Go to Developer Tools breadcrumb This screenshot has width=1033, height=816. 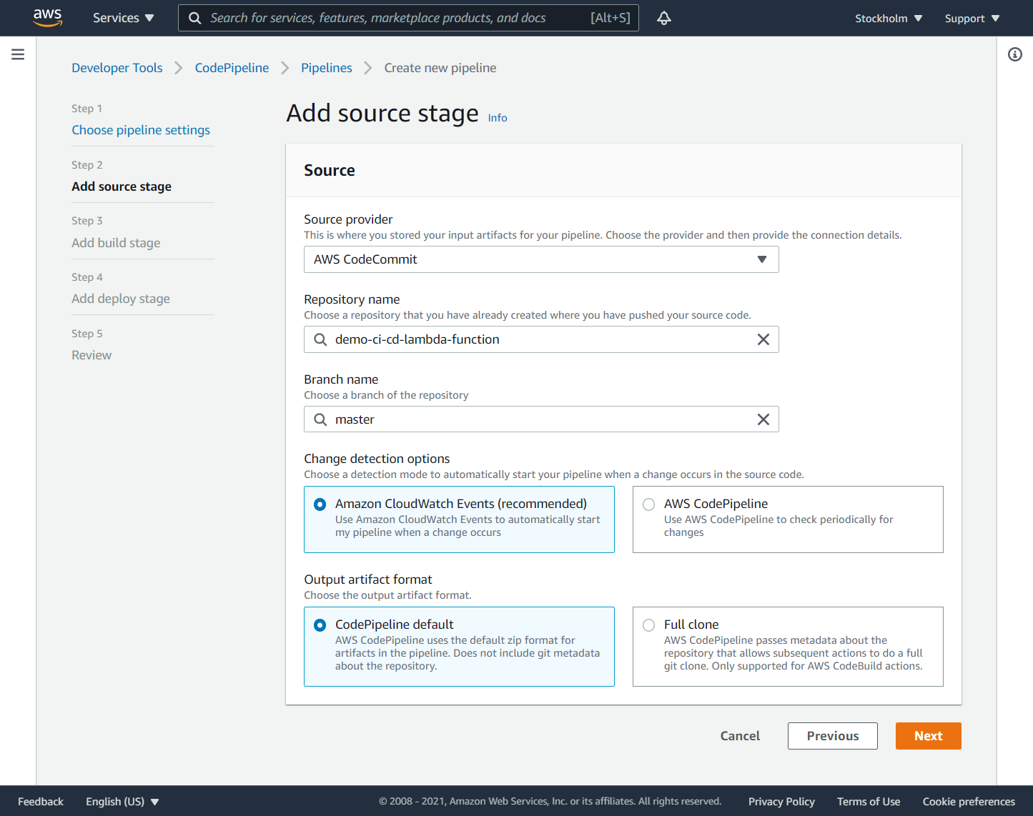click(117, 68)
